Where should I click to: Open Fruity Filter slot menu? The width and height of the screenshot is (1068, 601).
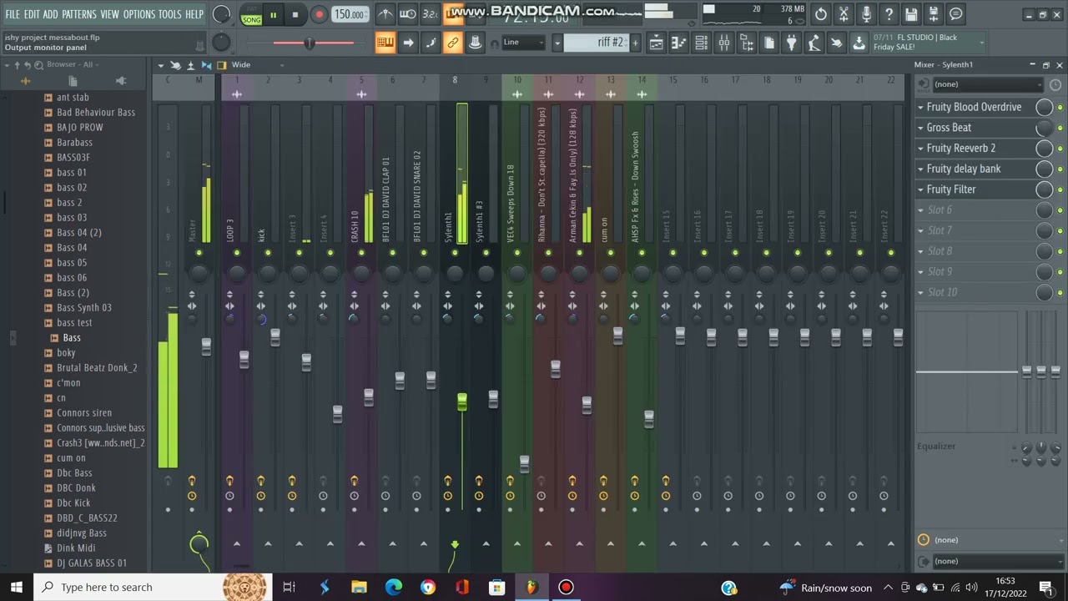coord(921,189)
